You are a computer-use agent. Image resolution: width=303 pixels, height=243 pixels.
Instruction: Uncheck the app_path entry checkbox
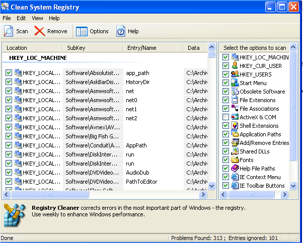point(9,73)
